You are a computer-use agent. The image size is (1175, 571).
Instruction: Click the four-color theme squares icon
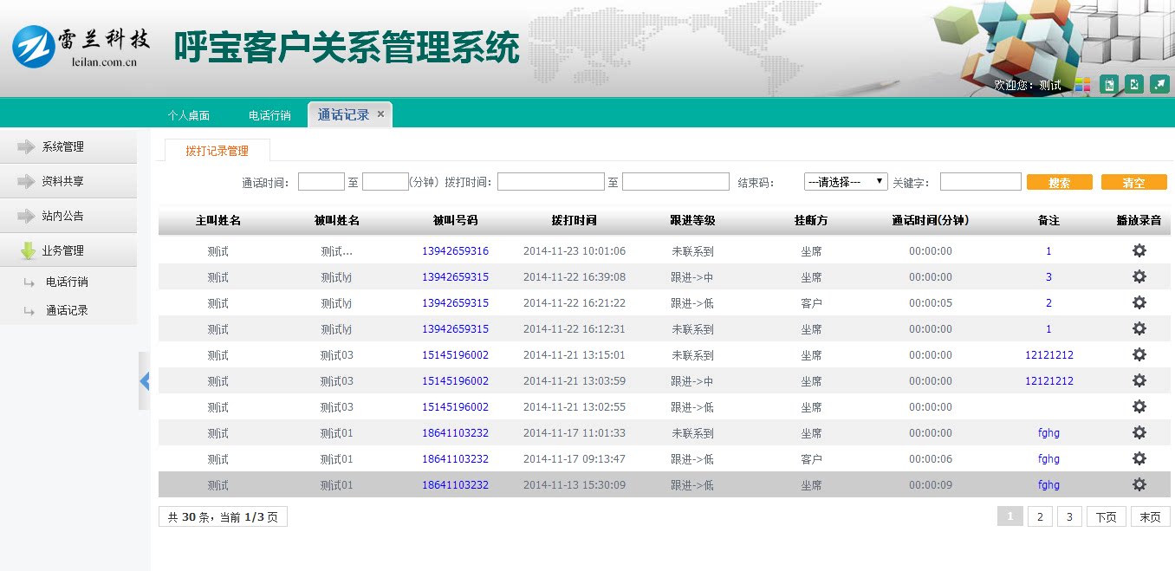click(1082, 85)
